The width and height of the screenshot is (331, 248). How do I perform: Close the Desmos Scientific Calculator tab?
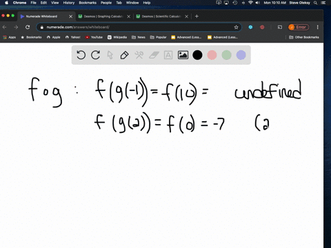coord(187,17)
